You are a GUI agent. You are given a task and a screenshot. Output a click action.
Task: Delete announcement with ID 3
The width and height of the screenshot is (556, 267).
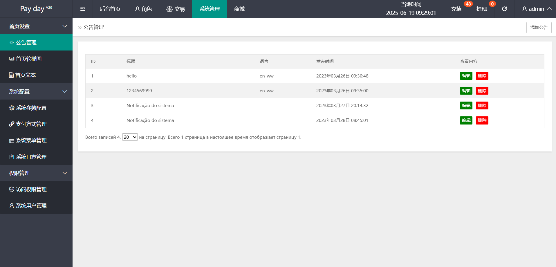[482, 106]
